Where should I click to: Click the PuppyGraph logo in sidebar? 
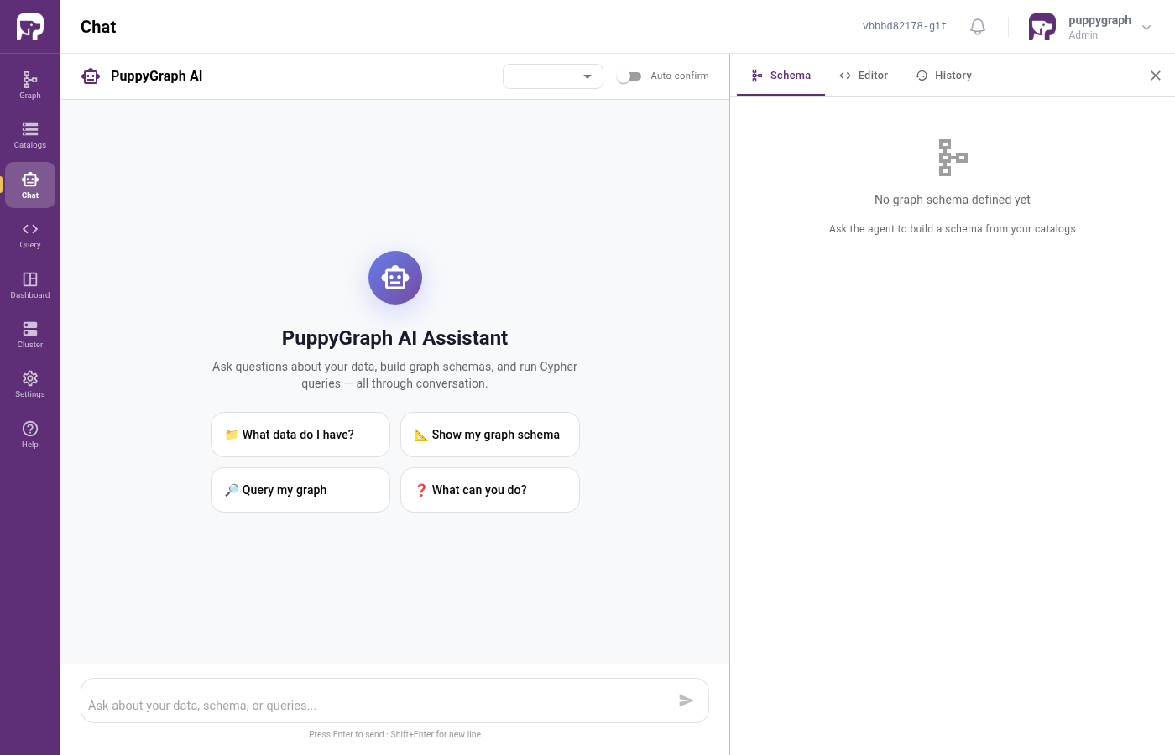pos(30,27)
